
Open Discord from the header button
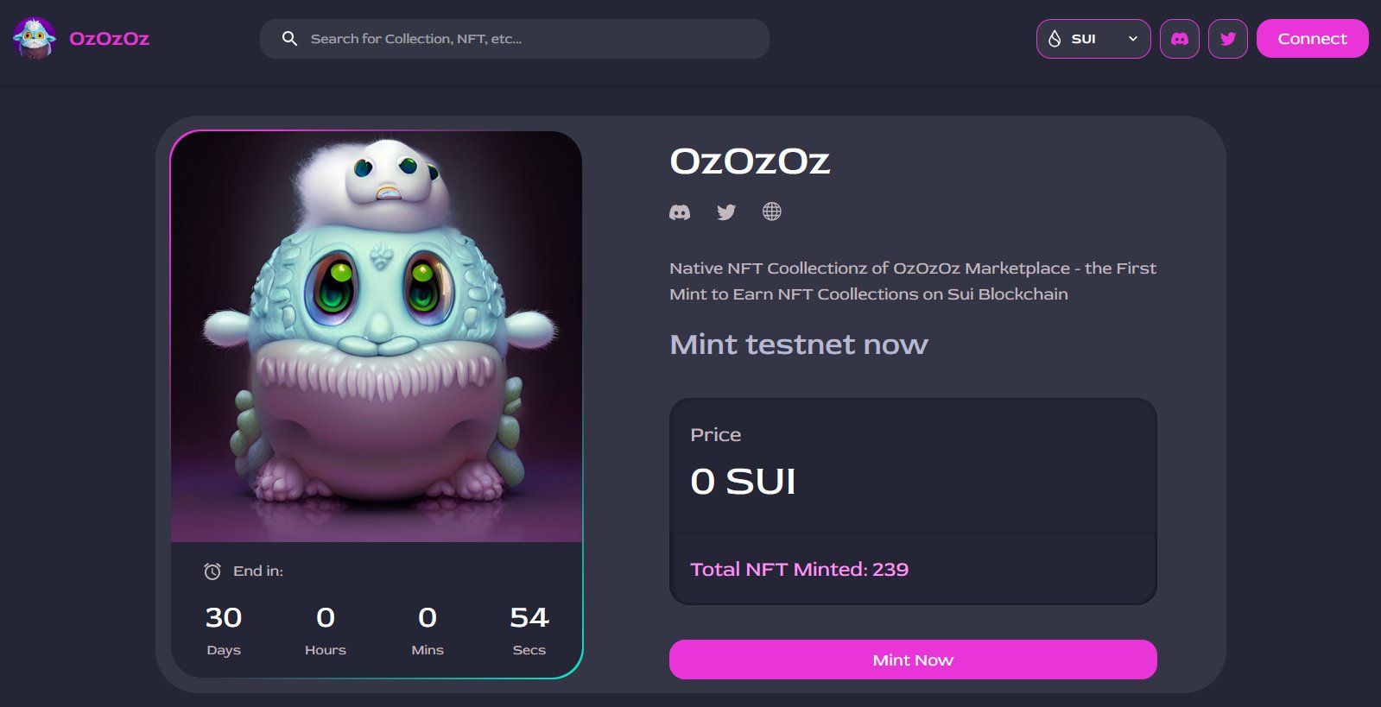click(1179, 39)
